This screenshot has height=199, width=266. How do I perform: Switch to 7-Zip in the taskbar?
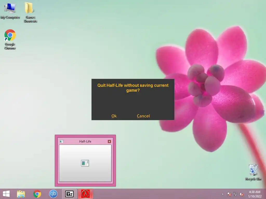(69, 194)
